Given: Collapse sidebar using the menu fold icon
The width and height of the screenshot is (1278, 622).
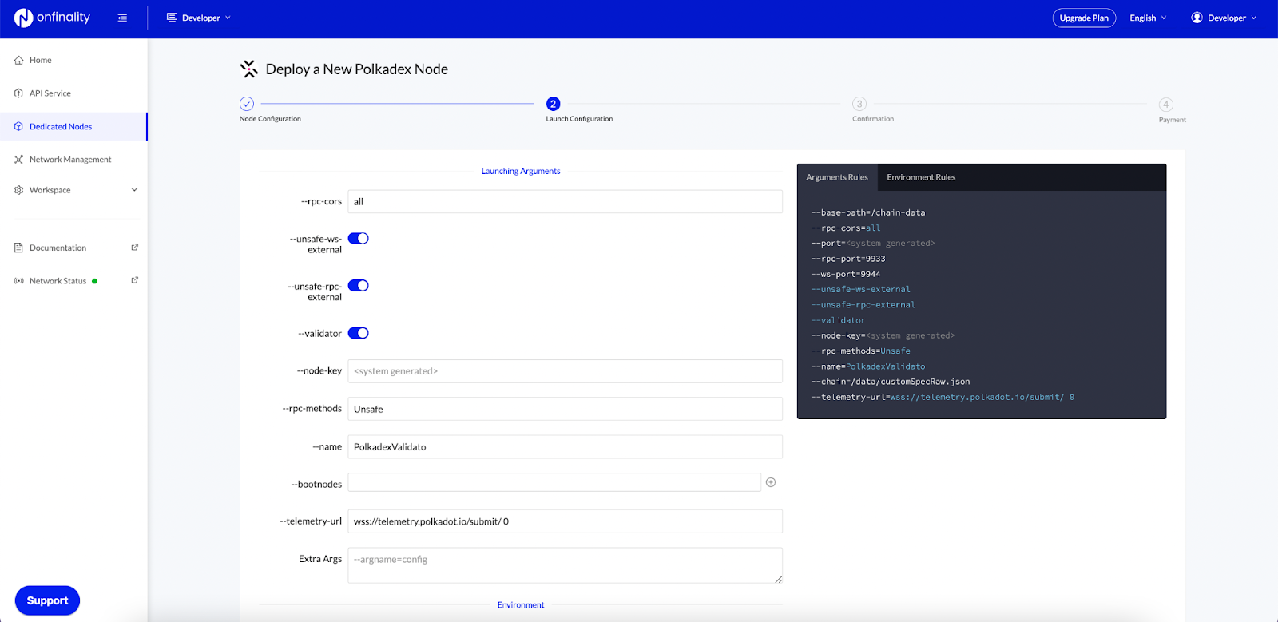Looking at the screenshot, I should (122, 18).
